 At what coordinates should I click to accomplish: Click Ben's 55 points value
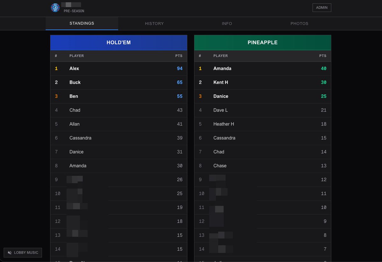coord(180,96)
